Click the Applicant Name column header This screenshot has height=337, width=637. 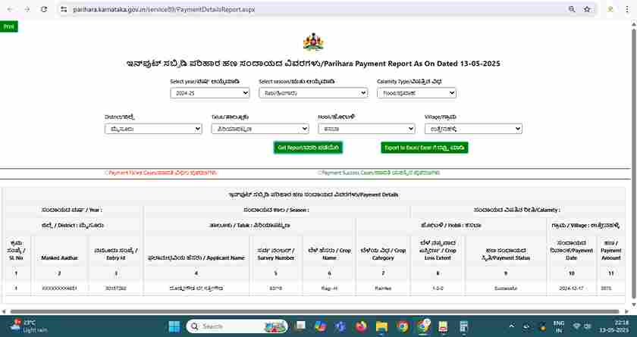196,258
